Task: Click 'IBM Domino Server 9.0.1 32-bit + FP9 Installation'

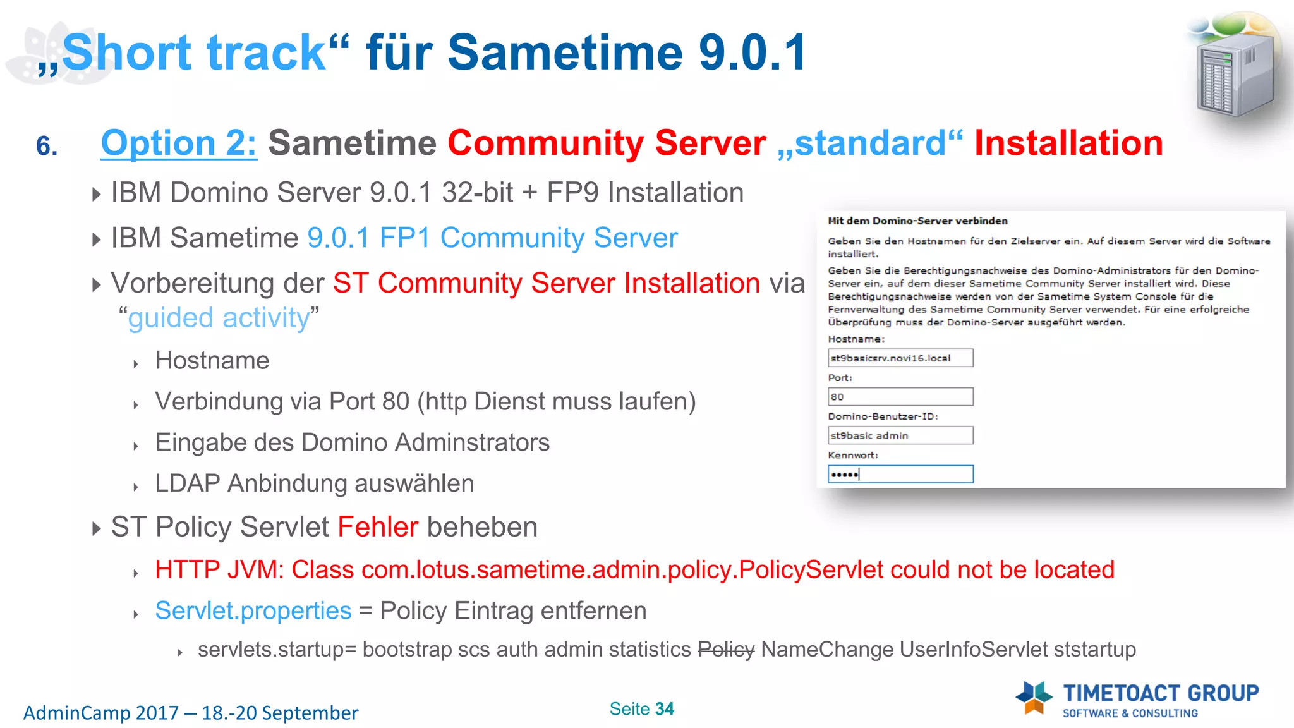Action: 427,192
